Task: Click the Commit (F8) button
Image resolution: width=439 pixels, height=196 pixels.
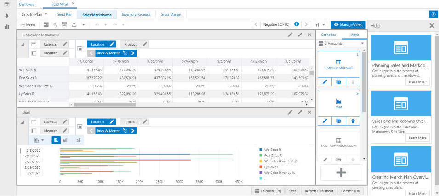Action: pos(350,191)
